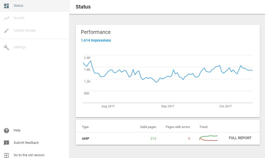Screen dimensions: 265x158
Task: Click the 0 pages with errors value
Action: [189, 138]
